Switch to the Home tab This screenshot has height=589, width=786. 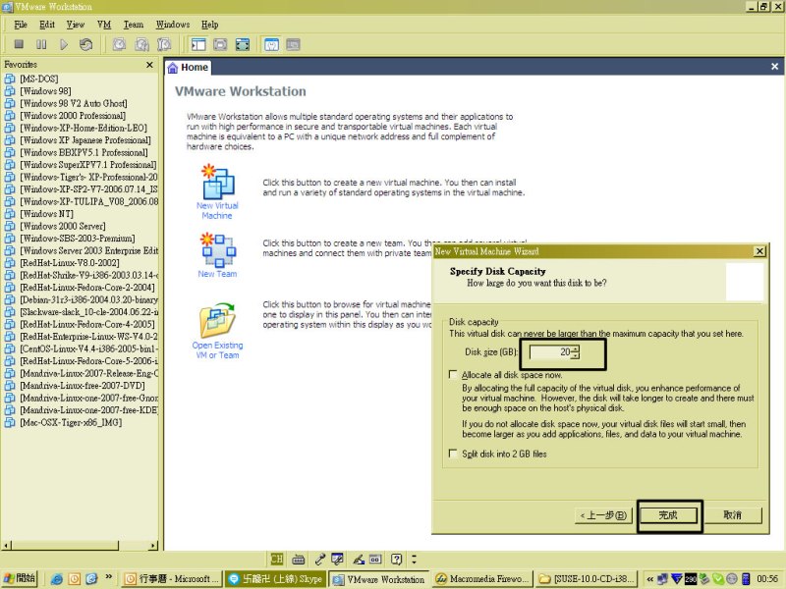(188, 68)
